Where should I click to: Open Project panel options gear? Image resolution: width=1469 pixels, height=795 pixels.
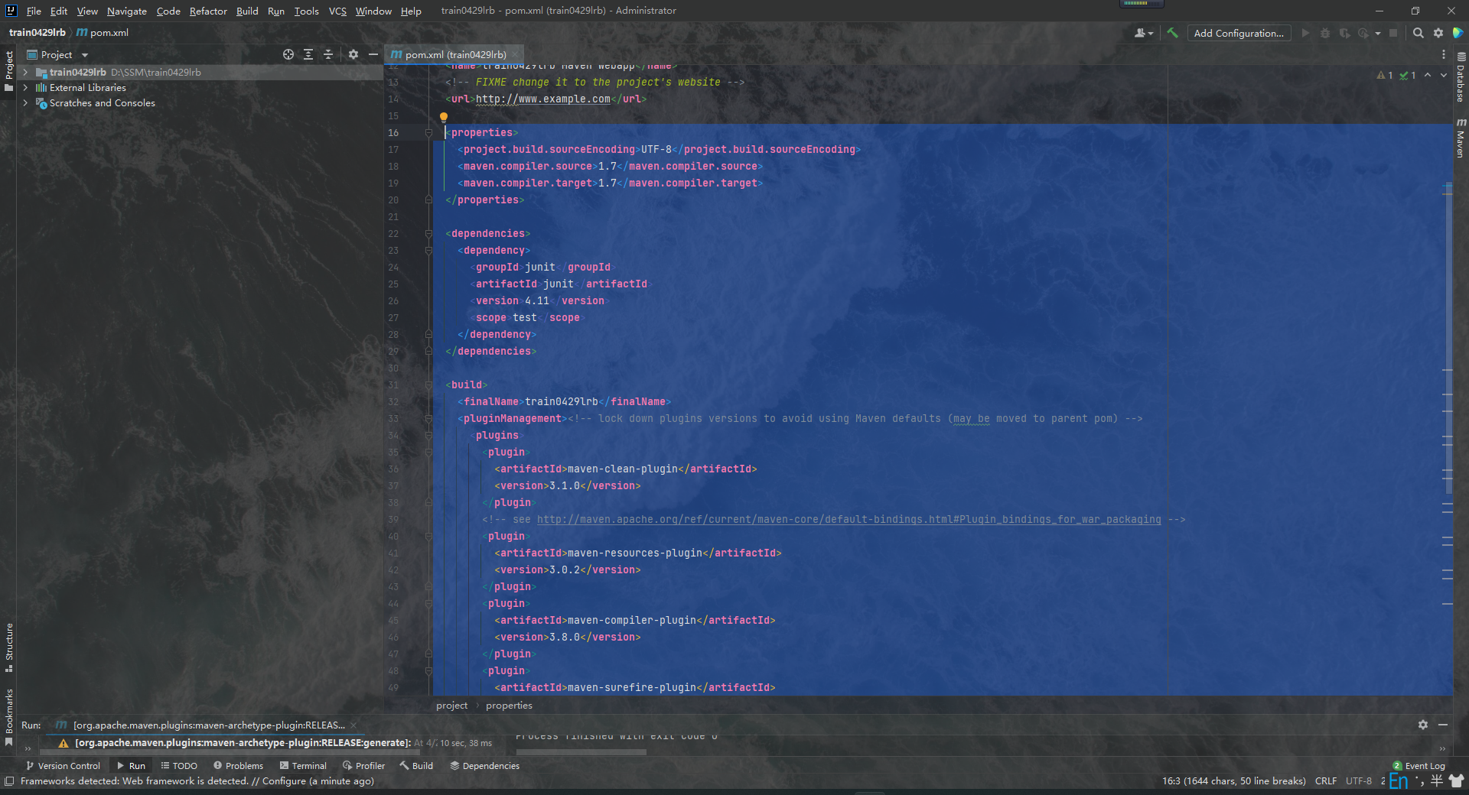pyautogui.click(x=353, y=54)
